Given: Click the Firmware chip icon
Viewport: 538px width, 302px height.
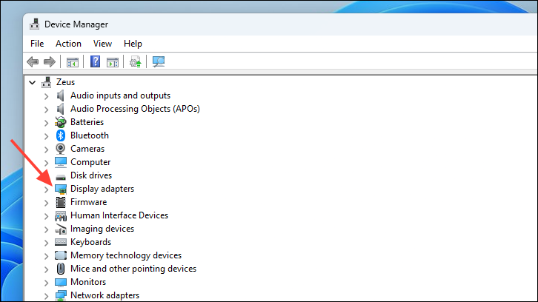Looking at the screenshot, I should tap(61, 202).
